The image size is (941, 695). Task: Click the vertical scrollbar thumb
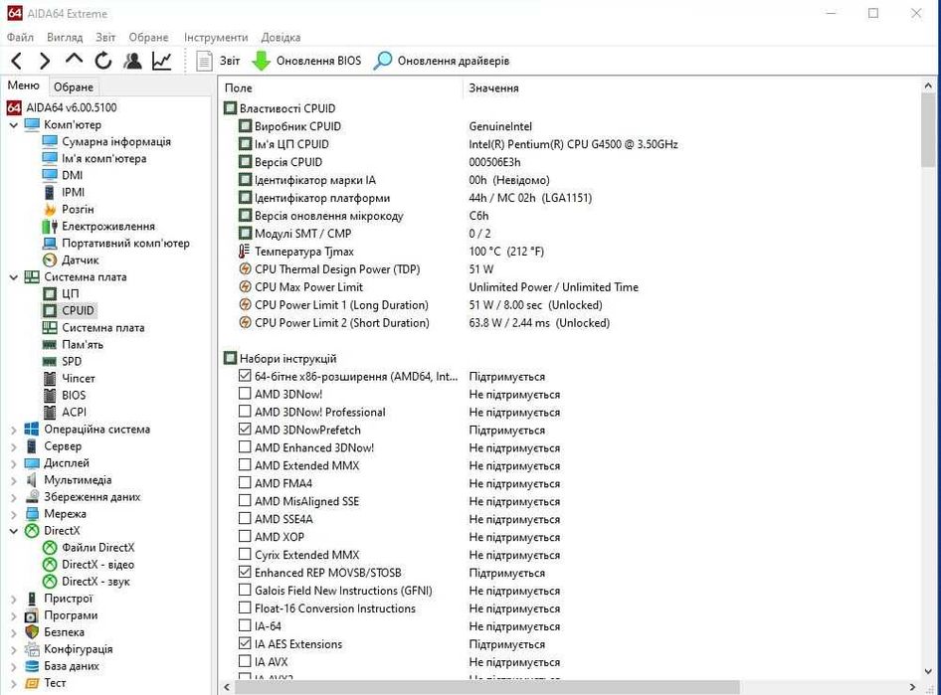click(x=928, y=129)
